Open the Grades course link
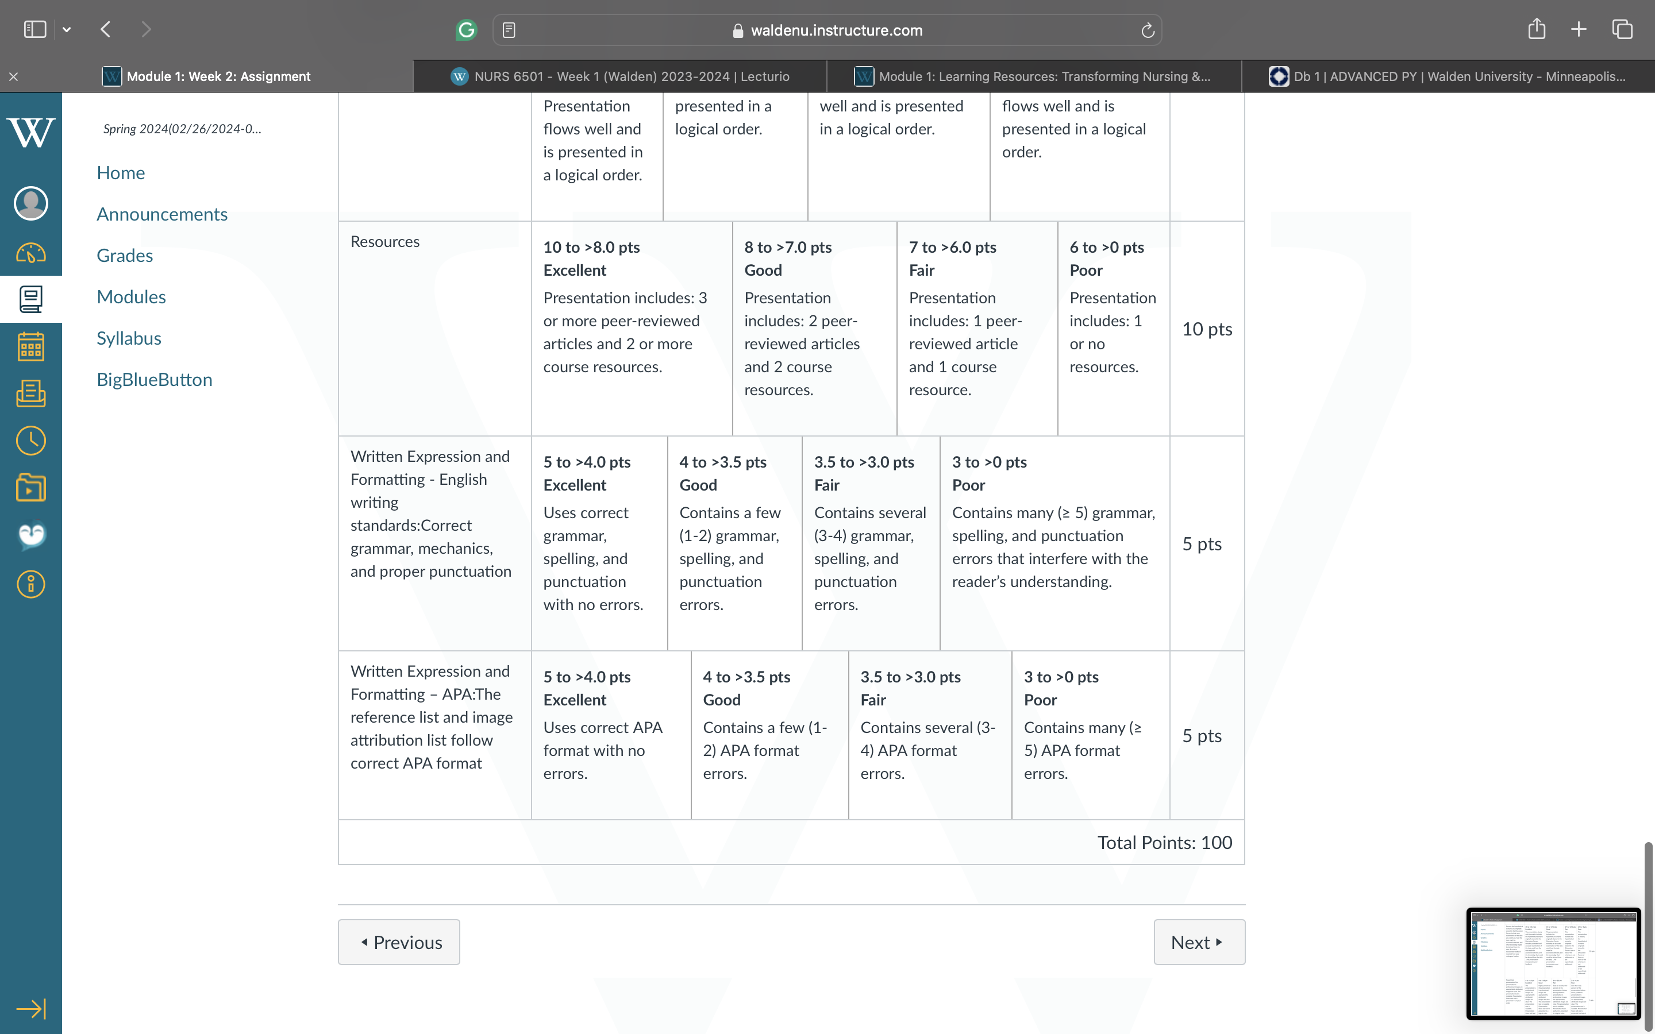Image resolution: width=1655 pixels, height=1034 pixels. tap(125, 255)
